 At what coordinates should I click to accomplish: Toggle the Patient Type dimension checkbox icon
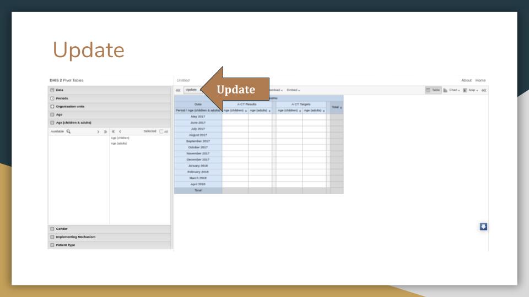52,245
